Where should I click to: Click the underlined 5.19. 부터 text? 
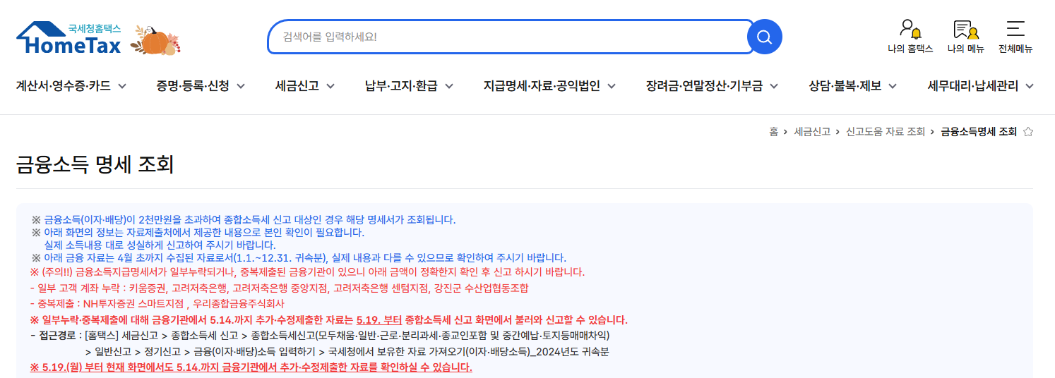pyautogui.click(x=379, y=319)
